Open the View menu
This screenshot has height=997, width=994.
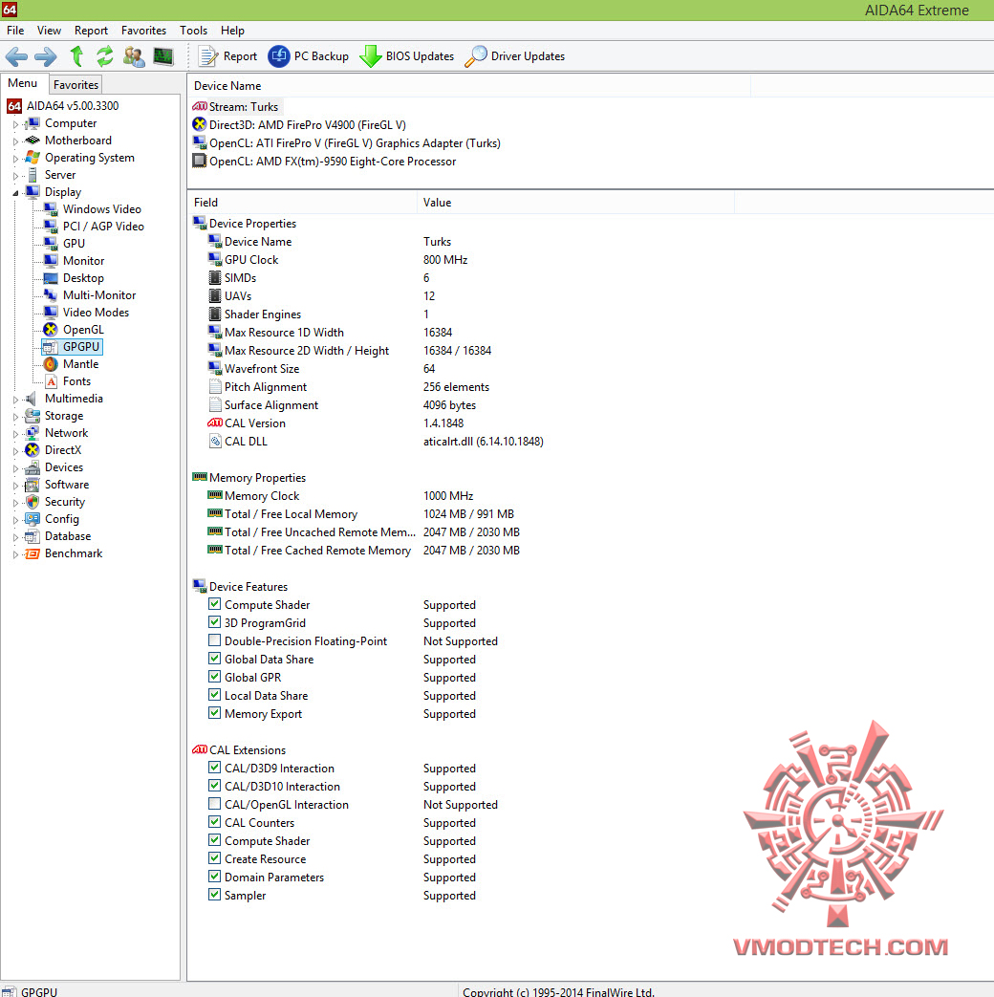pos(49,31)
